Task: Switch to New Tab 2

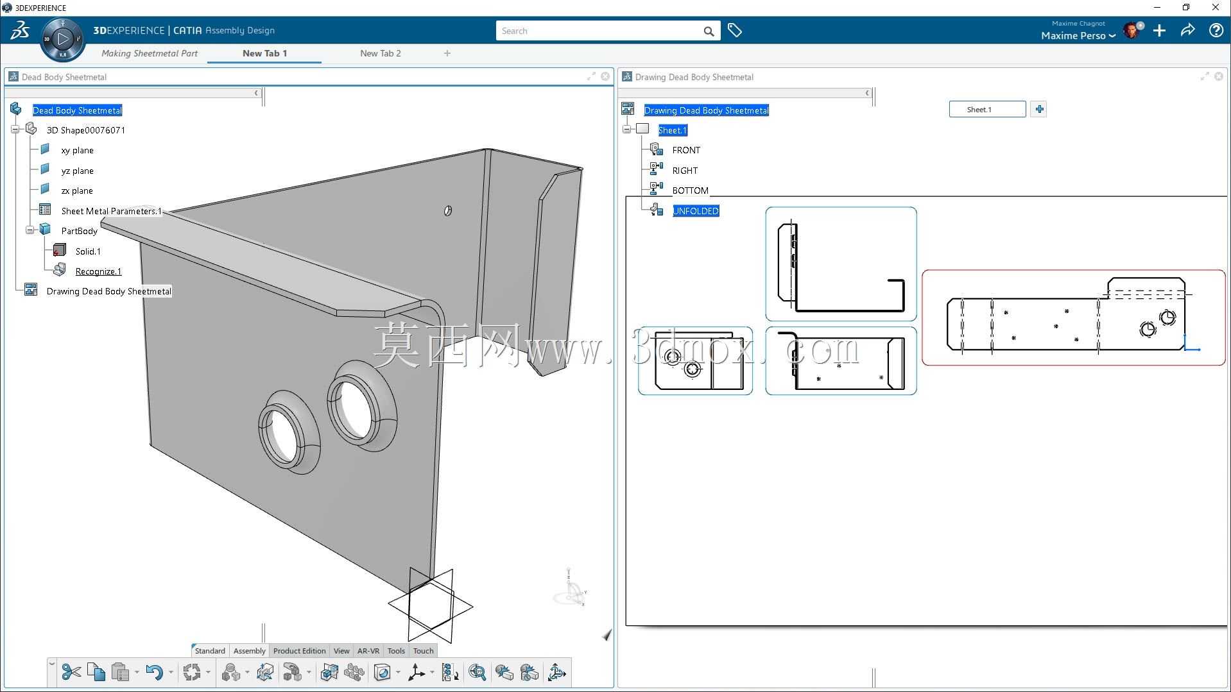Action: (381, 53)
